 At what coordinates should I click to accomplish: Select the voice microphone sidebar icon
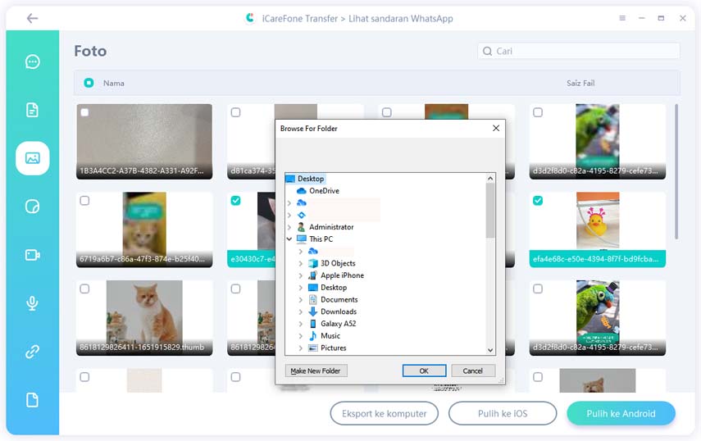tap(32, 303)
